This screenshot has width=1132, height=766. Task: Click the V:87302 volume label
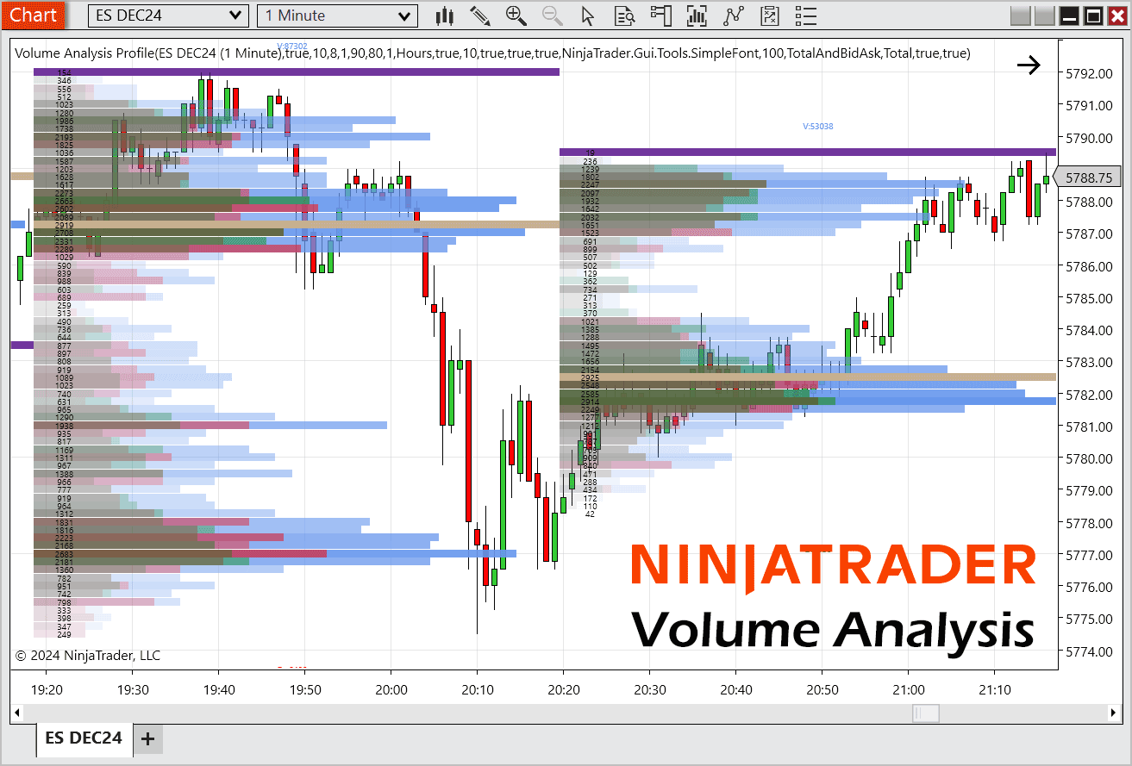[x=291, y=46]
